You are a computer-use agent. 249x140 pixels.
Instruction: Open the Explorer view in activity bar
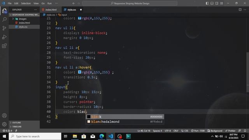(4, 11)
